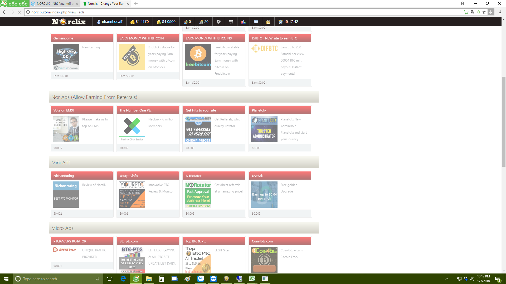Click the padlock icon in navbar
This screenshot has height=284, width=506.
point(268,22)
